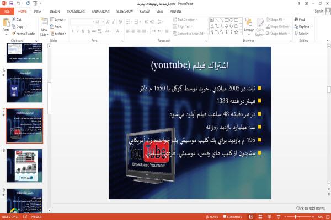Toggle Italic formatting
331x220 pixels.
[78, 31]
